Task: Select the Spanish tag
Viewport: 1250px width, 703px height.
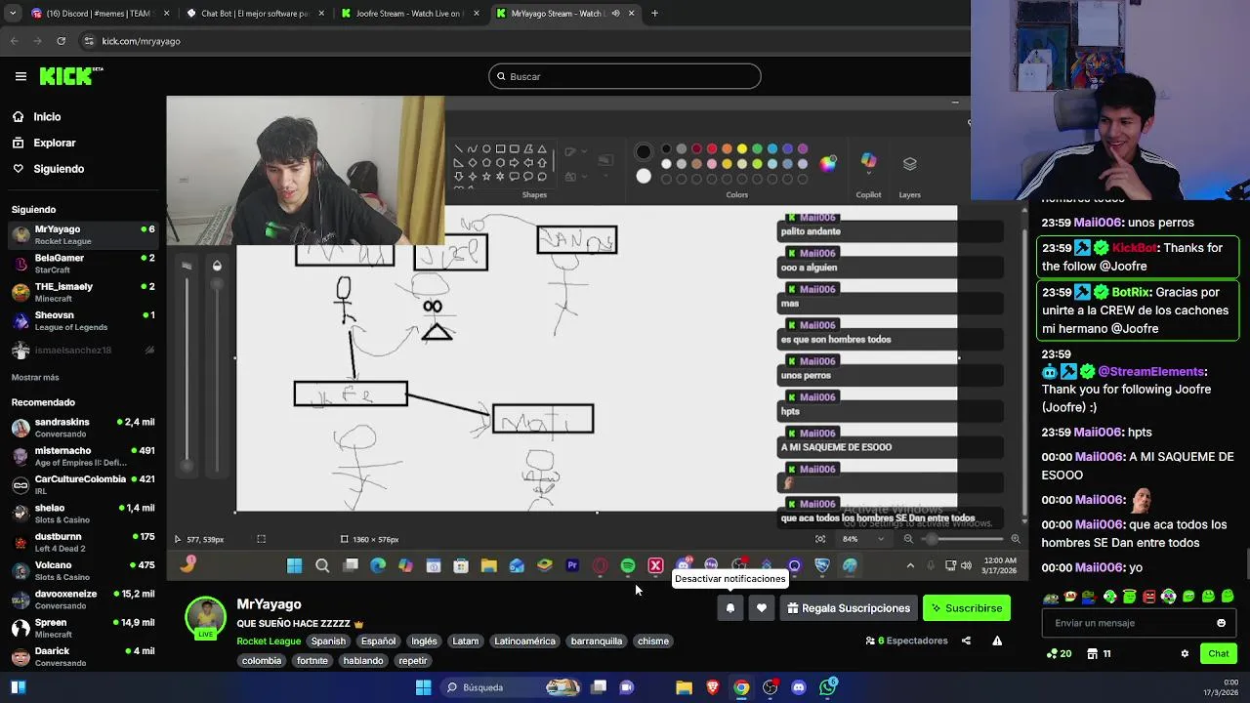Action: click(328, 641)
